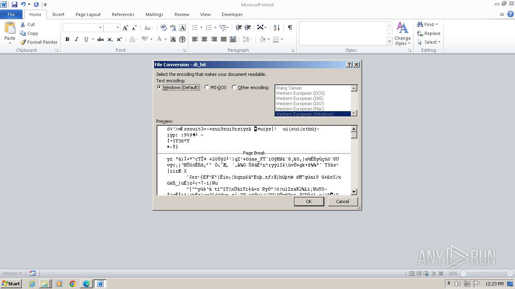
Task: Apply Strikethrough formatting
Action: tap(101, 39)
